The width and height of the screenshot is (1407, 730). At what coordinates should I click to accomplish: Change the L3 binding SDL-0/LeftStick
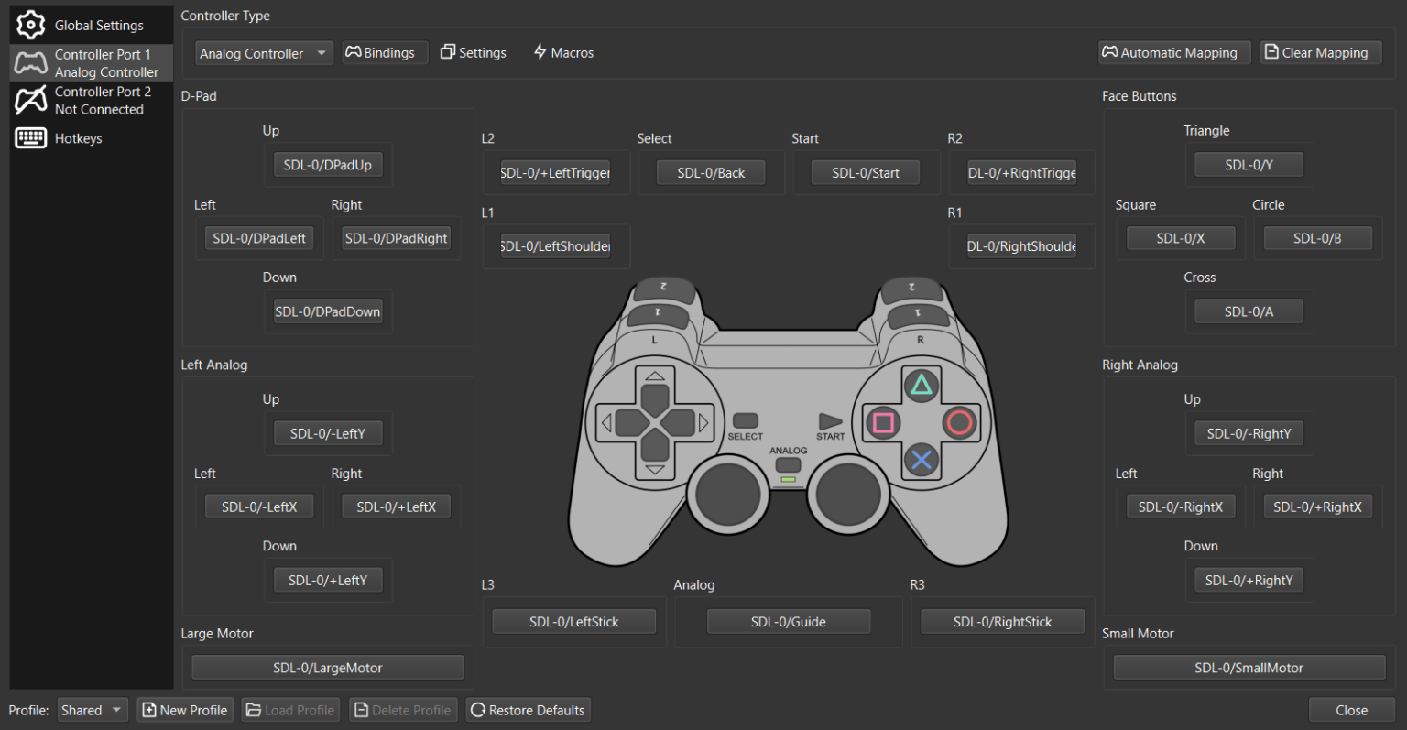(573, 622)
